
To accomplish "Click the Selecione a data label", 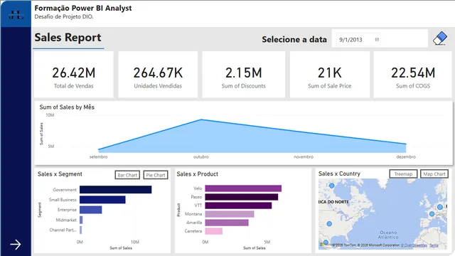I will pos(294,40).
